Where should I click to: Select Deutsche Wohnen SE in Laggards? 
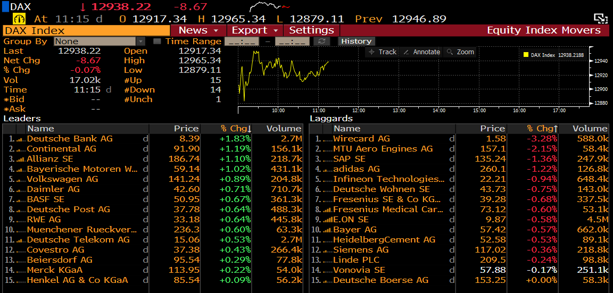click(382, 189)
